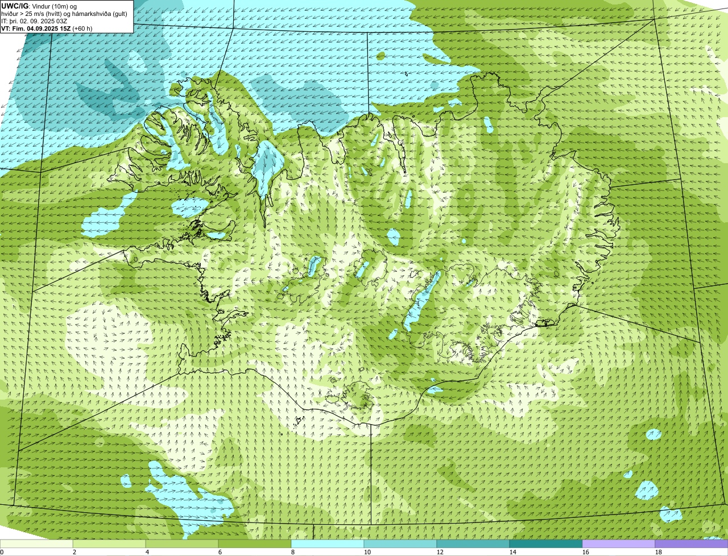
Task: Click the legend label "0"
Action: pyautogui.click(x=2, y=552)
